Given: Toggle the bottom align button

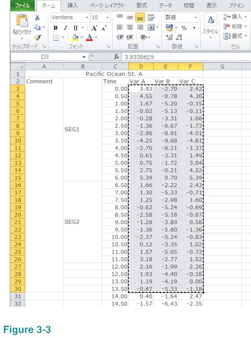Looking at the screenshot, I should tap(140, 18).
